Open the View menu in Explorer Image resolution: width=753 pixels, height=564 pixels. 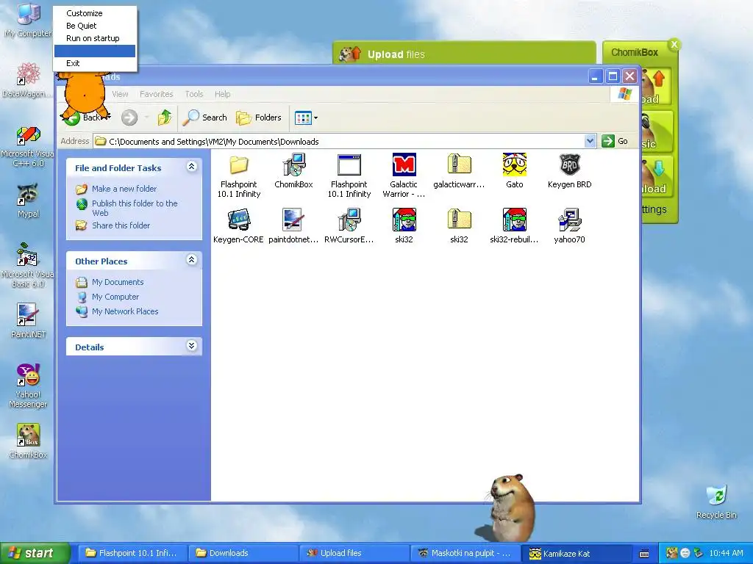[x=120, y=94]
